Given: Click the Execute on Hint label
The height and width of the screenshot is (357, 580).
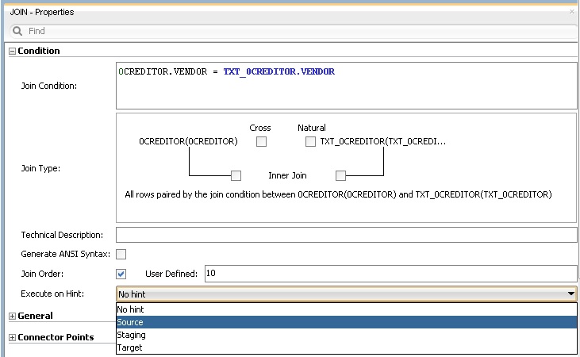Looking at the screenshot, I should click(x=52, y=294).
